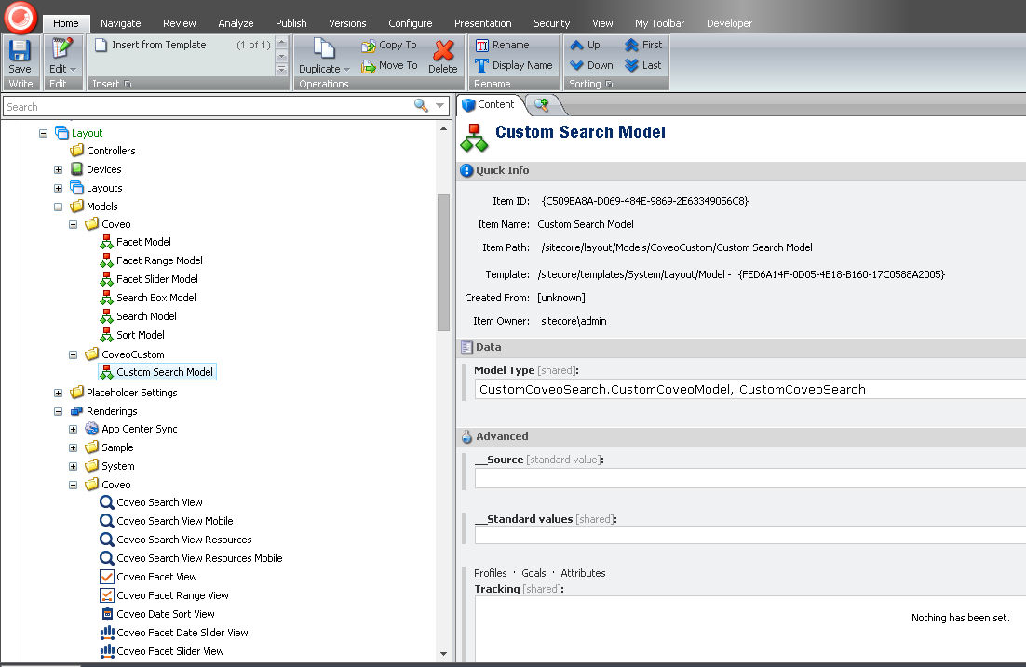Open the new tab search icon
The image size is (1026, 667).
[x=541, y=104]
